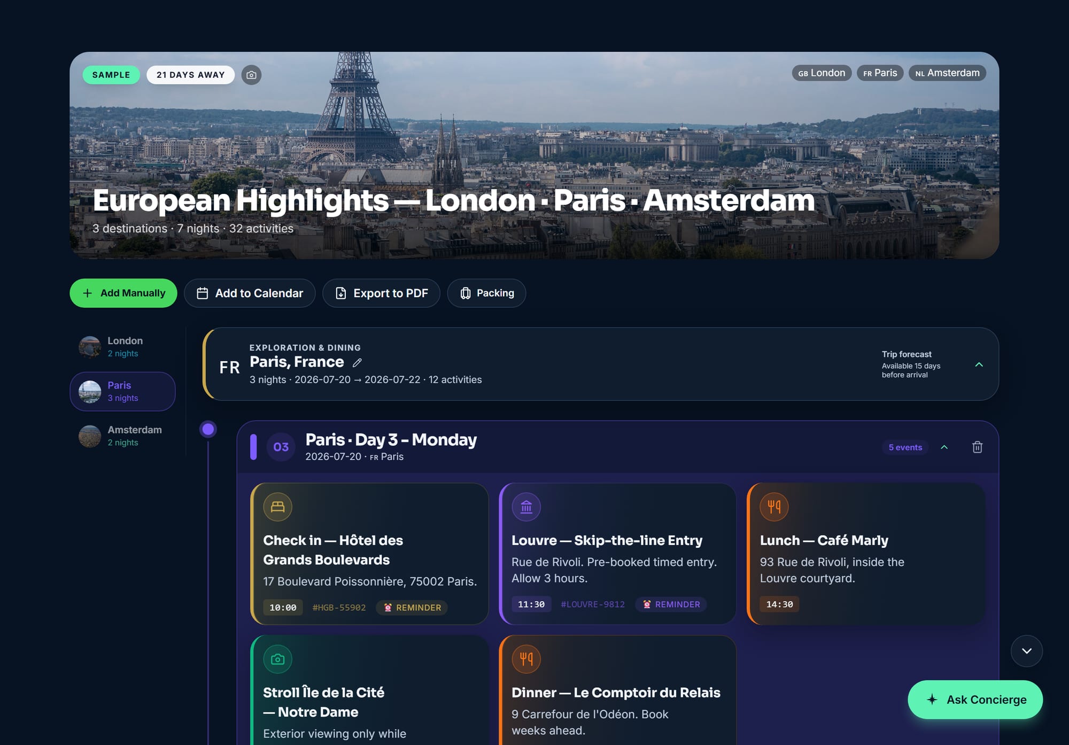Click the European Highlights trip title

click(454, 200)
